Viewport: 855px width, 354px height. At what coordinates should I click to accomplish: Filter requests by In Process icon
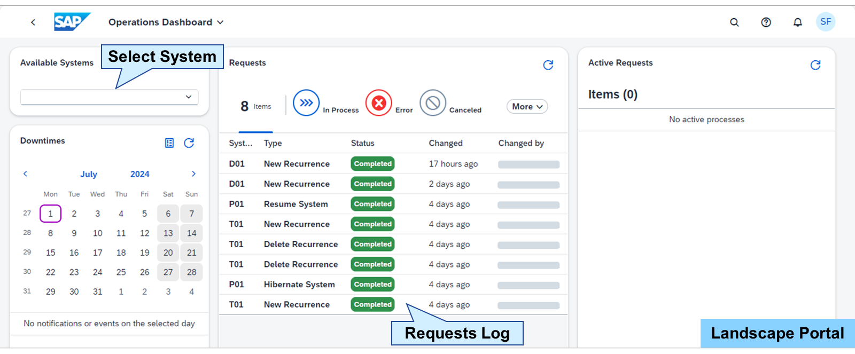(x=306, y=103)
